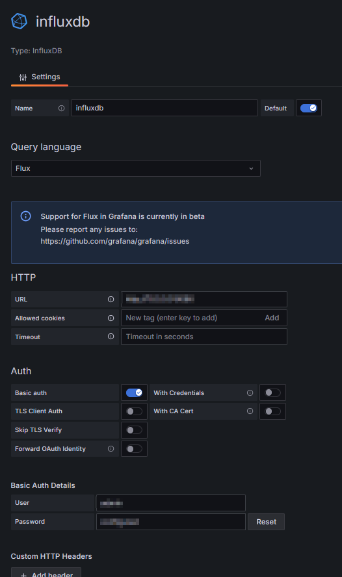Click the Flux beta notice info icon
Screen dimensions: 342x577
tap(26, 216)
